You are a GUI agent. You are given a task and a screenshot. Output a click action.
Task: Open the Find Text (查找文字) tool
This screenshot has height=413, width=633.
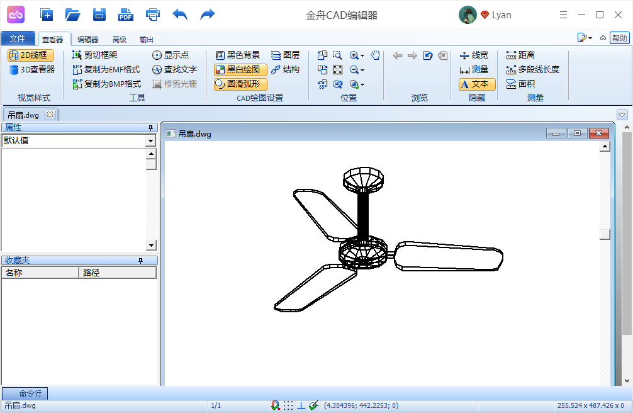[x=174, y=70]
